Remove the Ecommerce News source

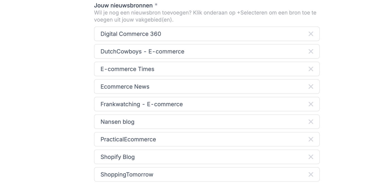pyautogui.click(x=311, y=87)
